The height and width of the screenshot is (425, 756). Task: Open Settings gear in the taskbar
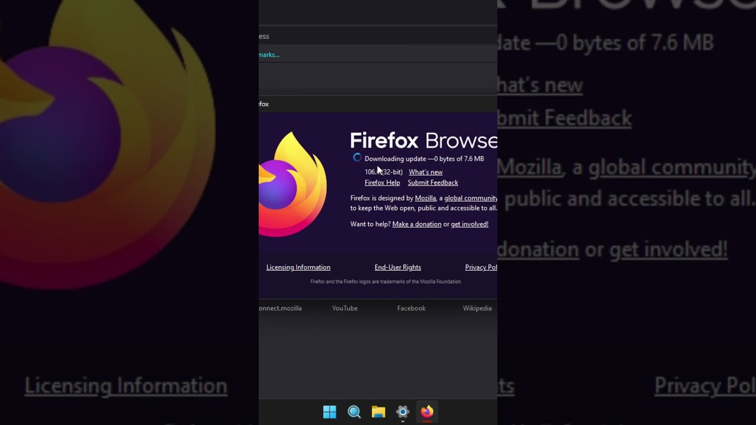(403, 412)
